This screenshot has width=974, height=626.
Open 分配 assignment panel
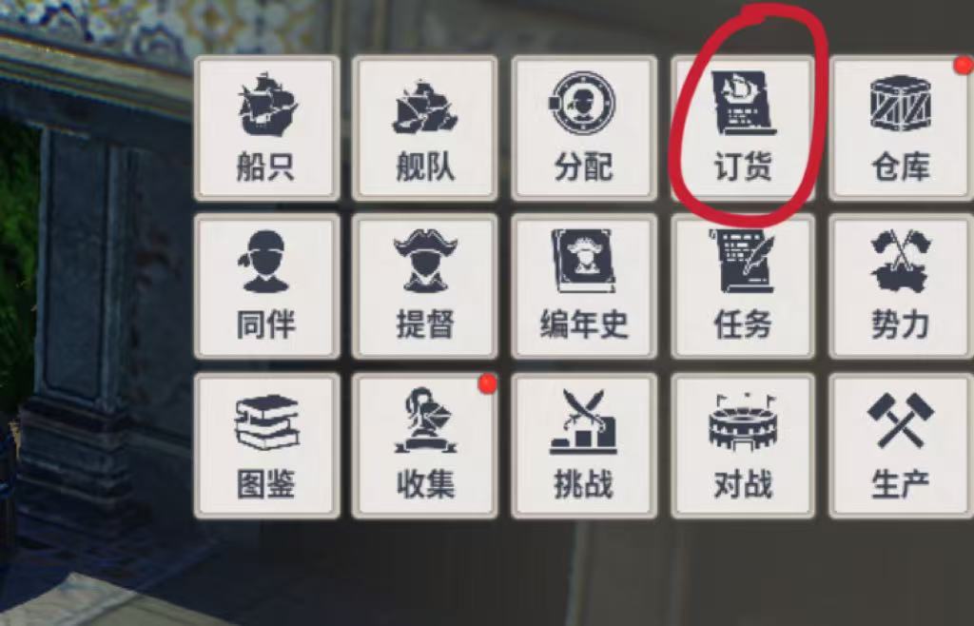pyautogui.click(x=584, y=128)
